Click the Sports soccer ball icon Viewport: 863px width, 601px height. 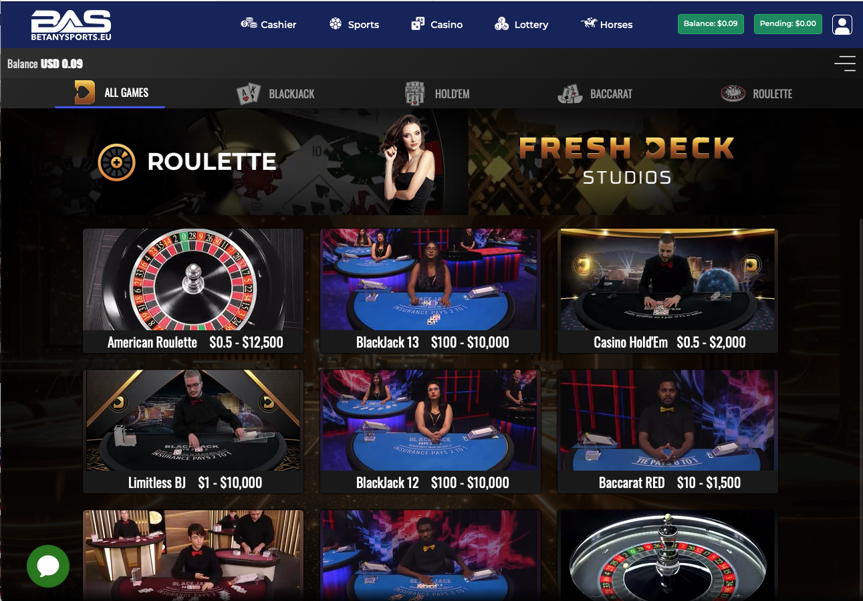336,24
